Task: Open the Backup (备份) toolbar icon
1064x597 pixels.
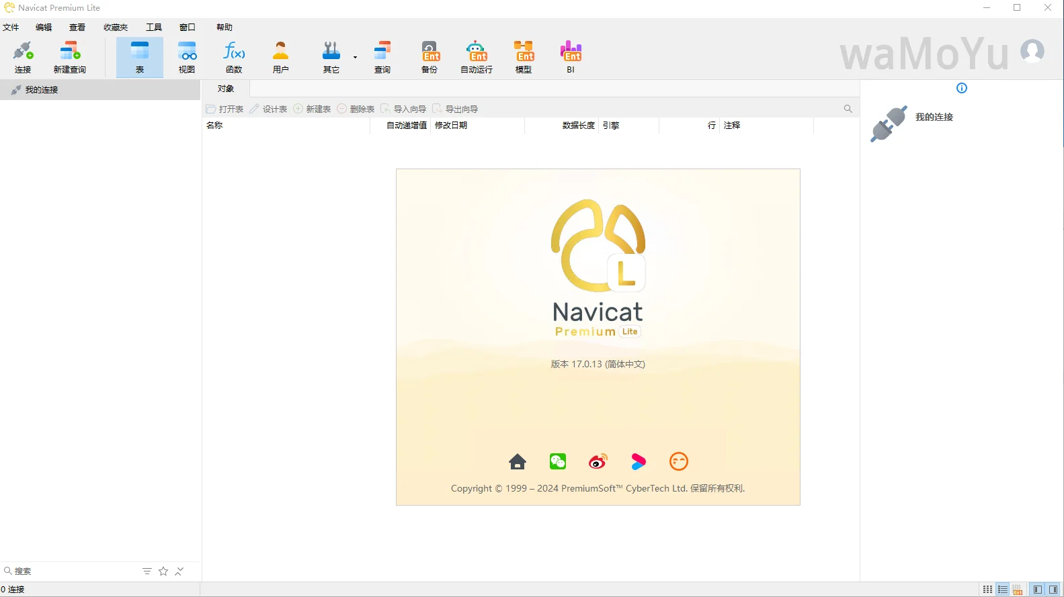Action: click(429, 57)
